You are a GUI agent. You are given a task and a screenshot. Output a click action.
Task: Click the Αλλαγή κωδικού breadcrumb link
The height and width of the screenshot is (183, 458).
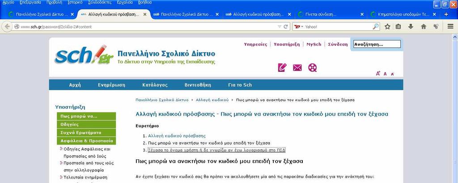[212, 100]
